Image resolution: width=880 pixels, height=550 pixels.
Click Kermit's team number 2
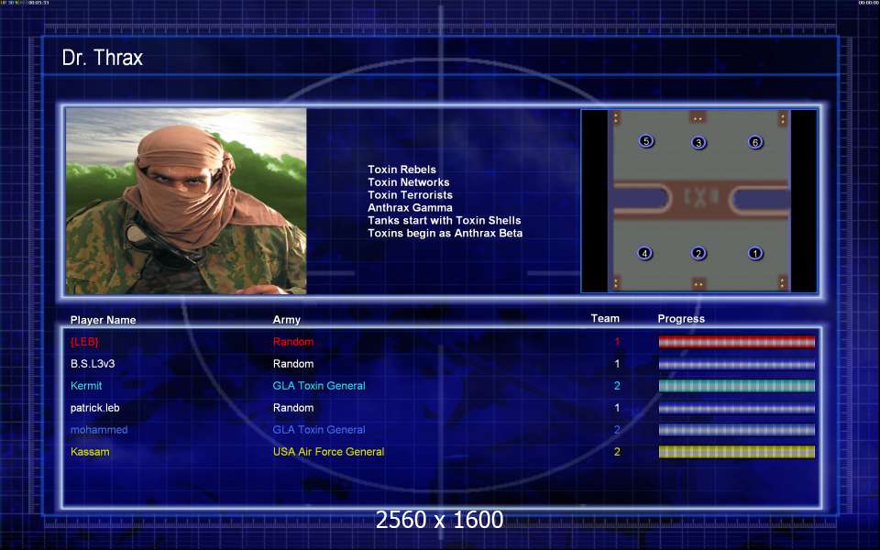[617, 386]
